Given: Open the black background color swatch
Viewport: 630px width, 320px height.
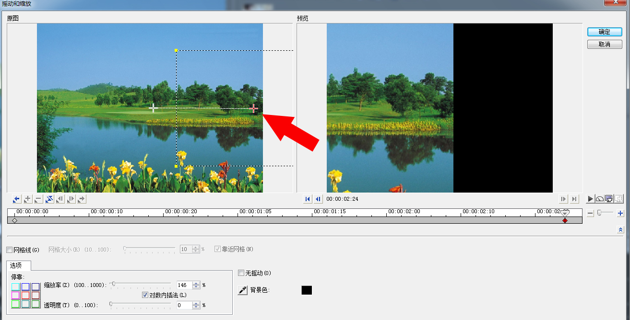Looking at the screenshot, I should point(307,290).
